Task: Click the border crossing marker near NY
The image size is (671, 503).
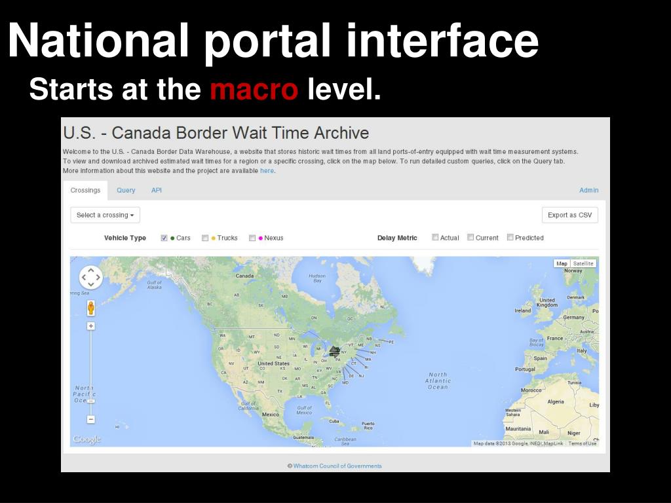Action: (335, 352)
